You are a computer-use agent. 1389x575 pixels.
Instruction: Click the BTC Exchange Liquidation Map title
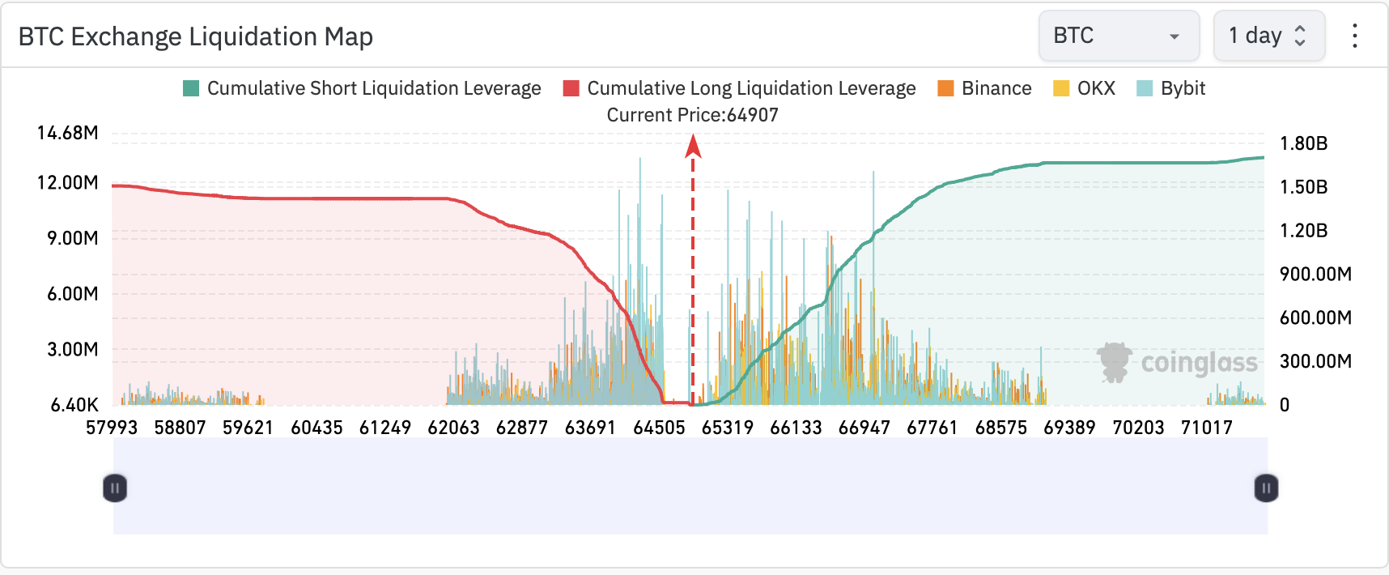point(196,36)
